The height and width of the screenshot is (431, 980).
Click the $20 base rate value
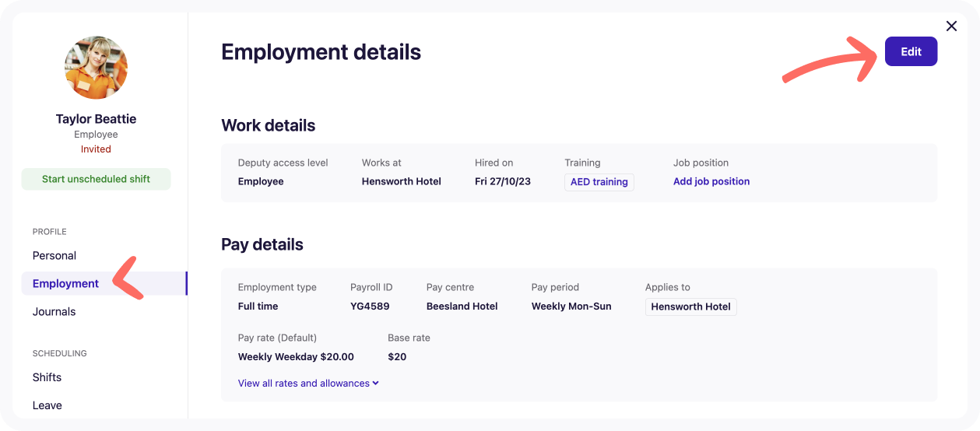397,357
